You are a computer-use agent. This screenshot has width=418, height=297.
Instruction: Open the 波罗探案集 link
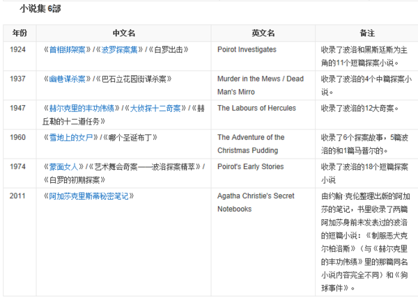119,50
